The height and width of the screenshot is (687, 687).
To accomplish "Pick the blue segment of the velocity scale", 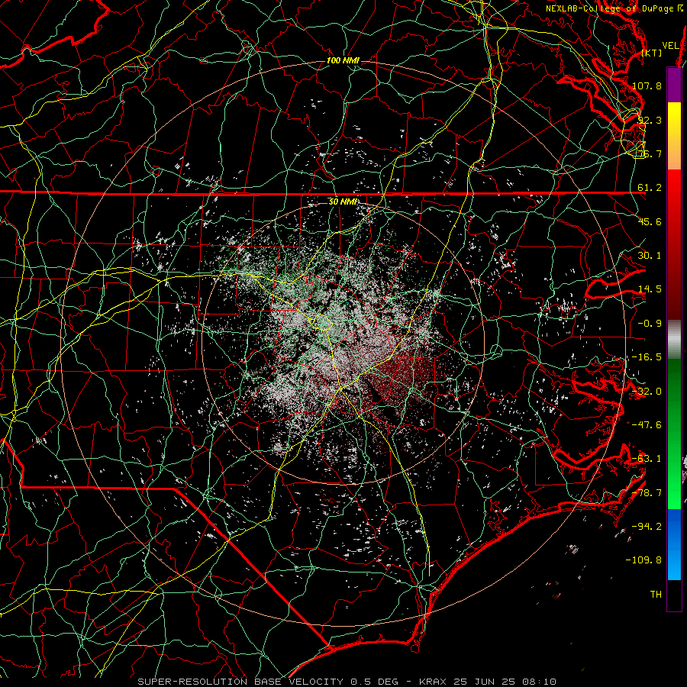I will click(674, 544).
